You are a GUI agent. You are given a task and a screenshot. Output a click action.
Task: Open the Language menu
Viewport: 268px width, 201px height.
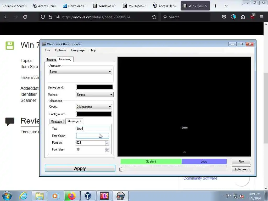tap(77, 50)
